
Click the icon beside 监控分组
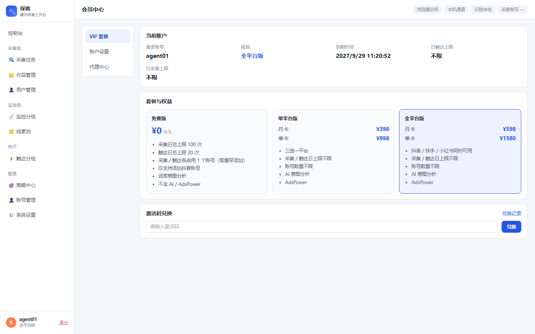click(x=11, y=117)
